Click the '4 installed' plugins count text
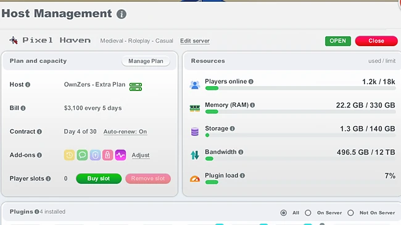Screen dimensions: 401x225 click(x=52, y=211)
